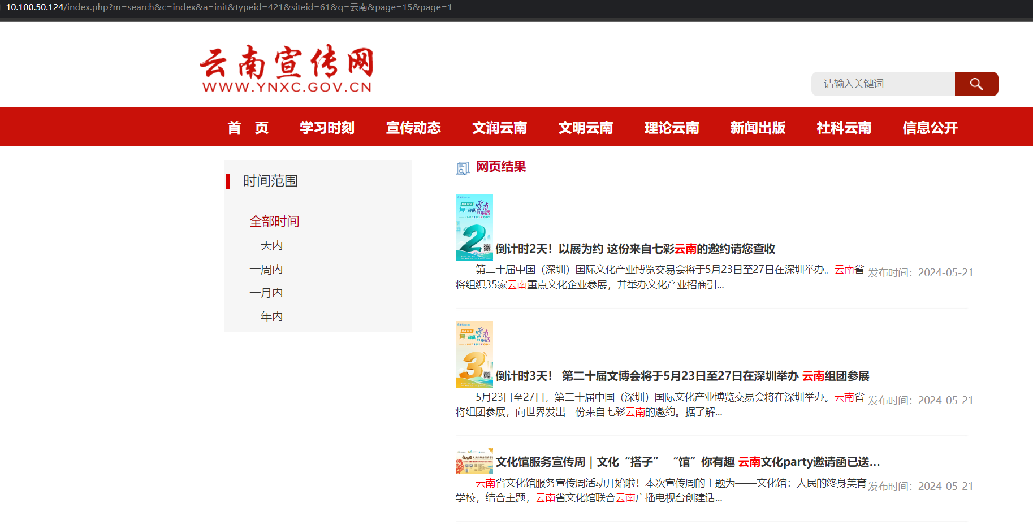This screenshot has width=1033, height=529.
Task: Focus the 请输入关键词 search field
Action: click(883, 84)
